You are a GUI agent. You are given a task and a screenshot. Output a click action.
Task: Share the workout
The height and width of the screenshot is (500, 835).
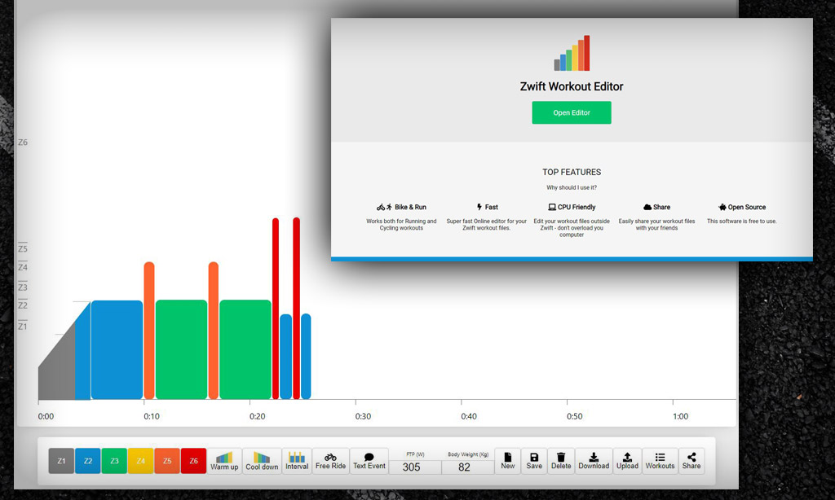(691, 461)
